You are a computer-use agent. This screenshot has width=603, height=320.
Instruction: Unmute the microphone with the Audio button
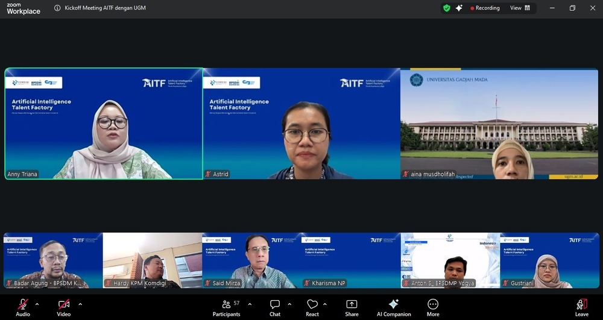tap(23, 306)
